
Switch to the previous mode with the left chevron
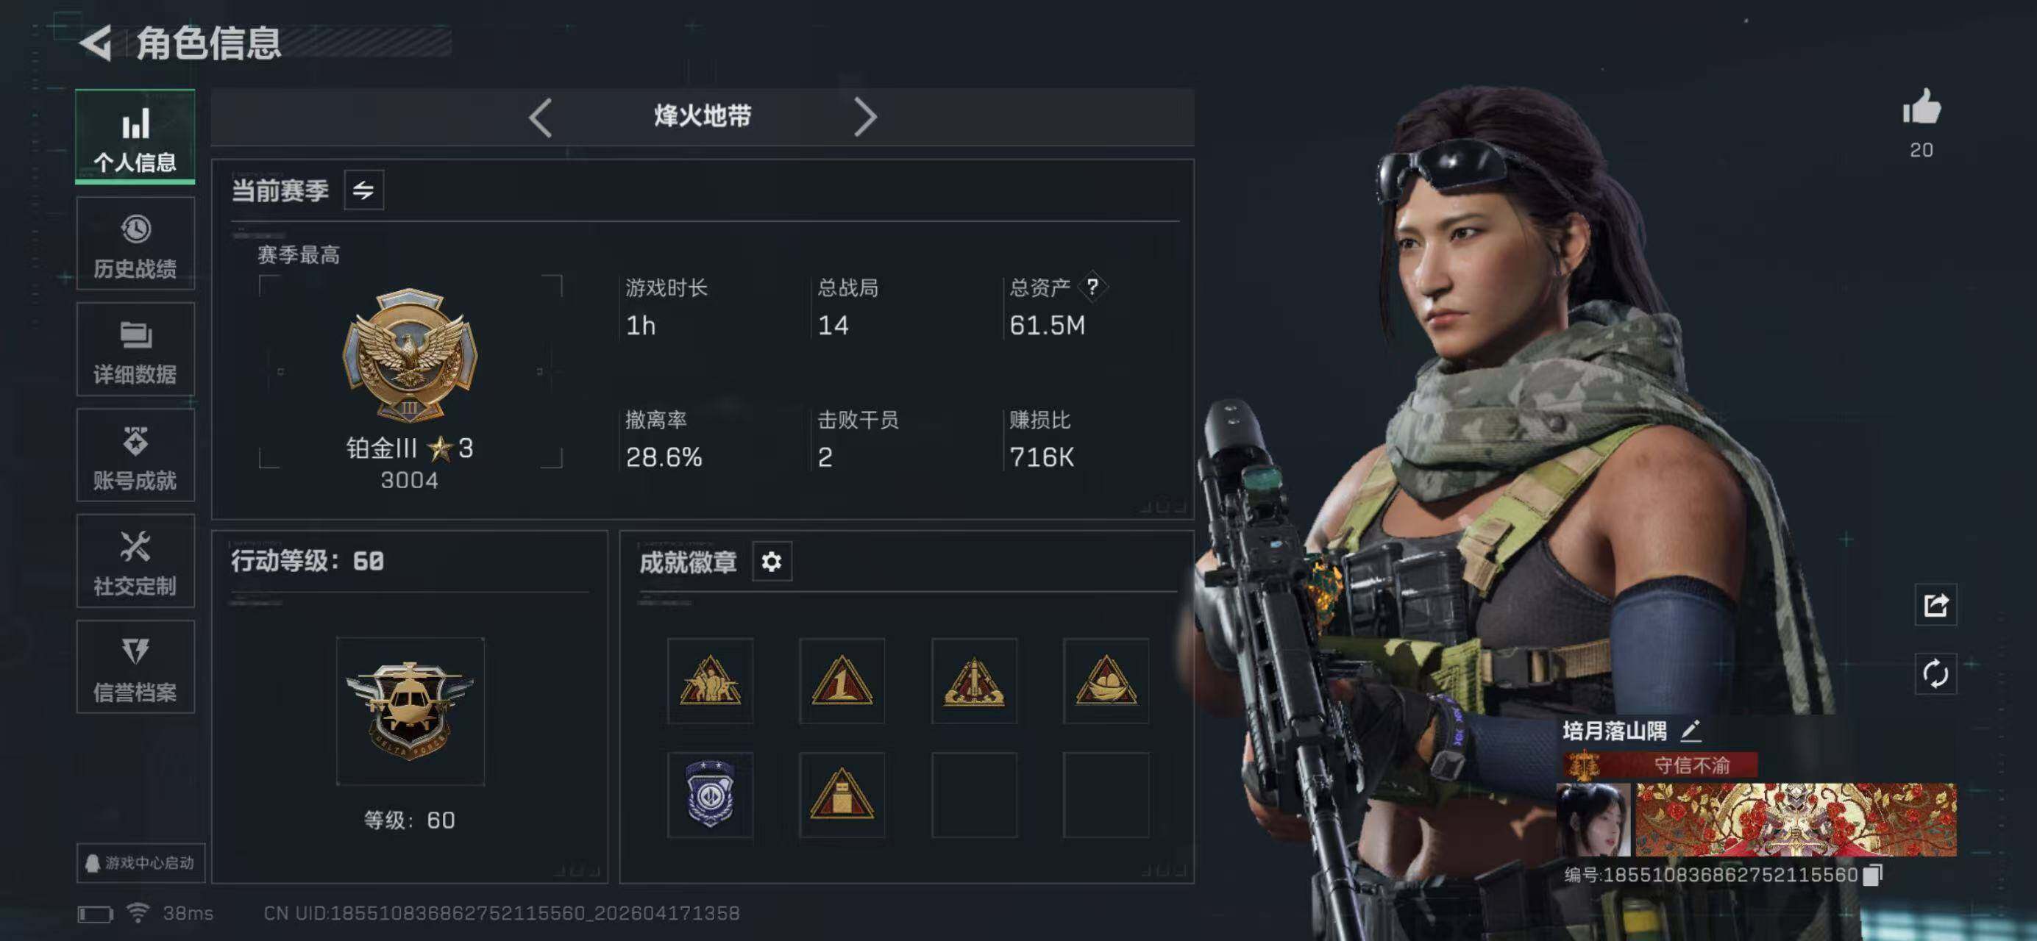pyautogui.click(x=540, y=118)
